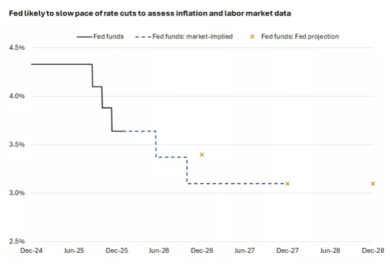Click the Dec-24 x-axis label
This screenshot has width=390, height=267.
31,251
